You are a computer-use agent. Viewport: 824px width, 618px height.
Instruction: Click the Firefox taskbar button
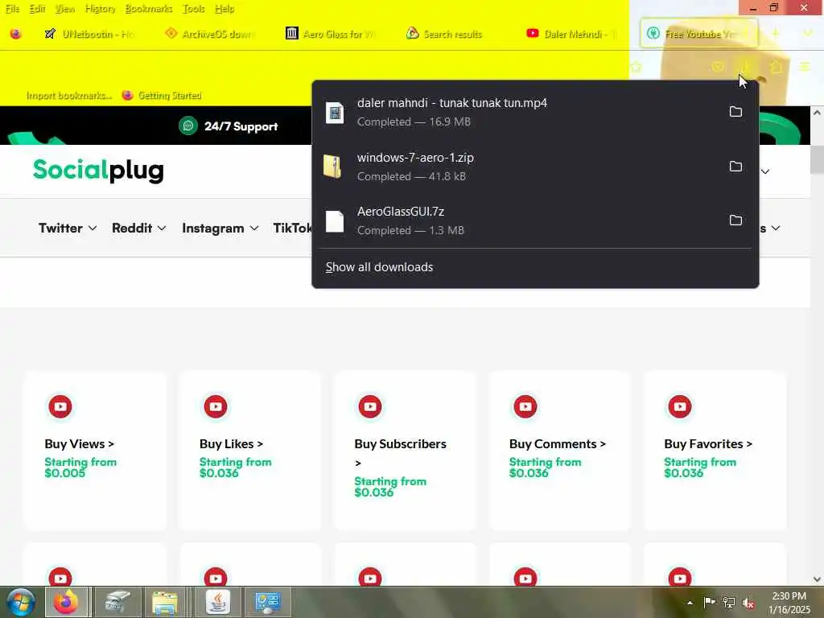pos(66,602)
